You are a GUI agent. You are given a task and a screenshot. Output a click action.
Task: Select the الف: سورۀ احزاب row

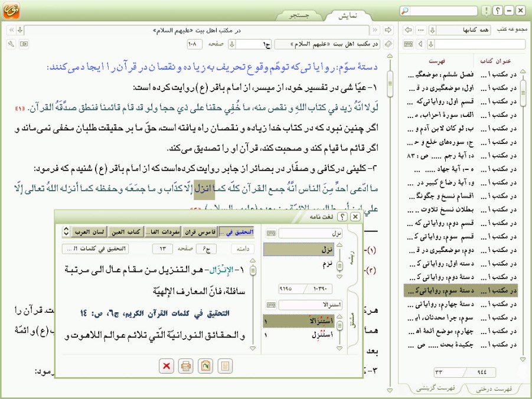461,115
